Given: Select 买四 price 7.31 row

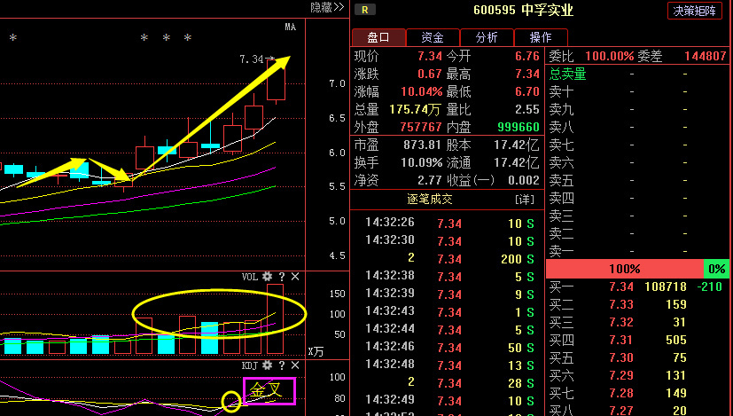Looking at the screenshot, I should coord(637,340).
